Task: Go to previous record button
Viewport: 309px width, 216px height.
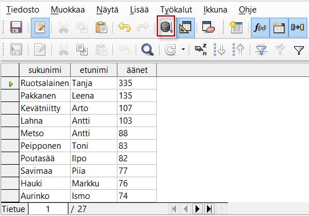Action: coord(185,209)
